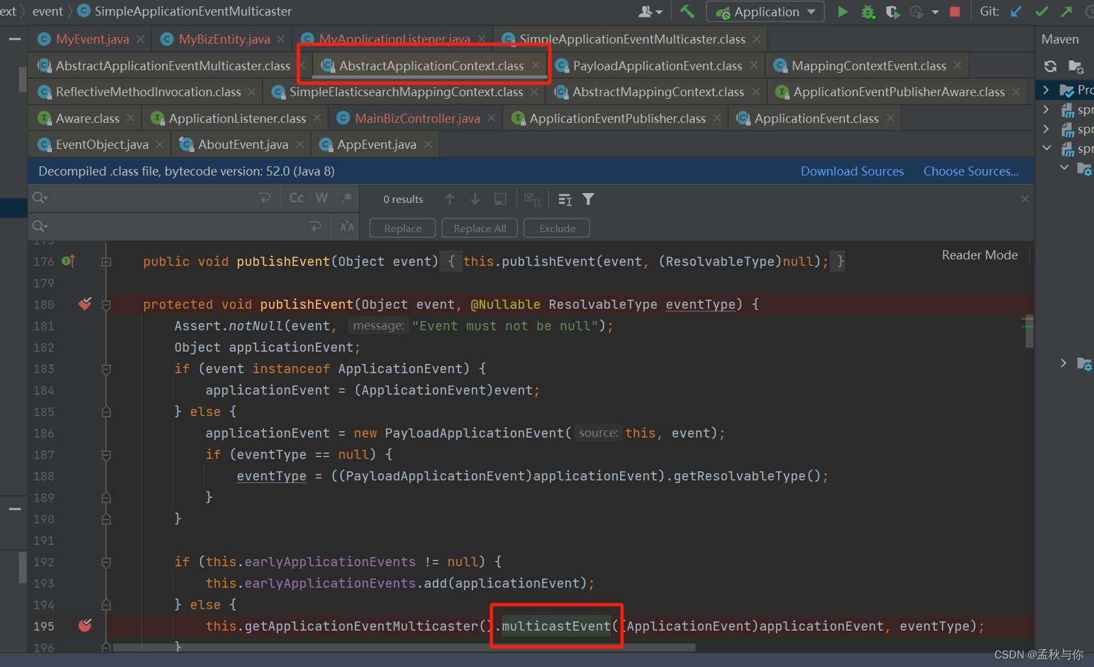Toggle the breakpoint on line 195
The width and height of the screenshot is (1094, 667).
pos(85,626)
